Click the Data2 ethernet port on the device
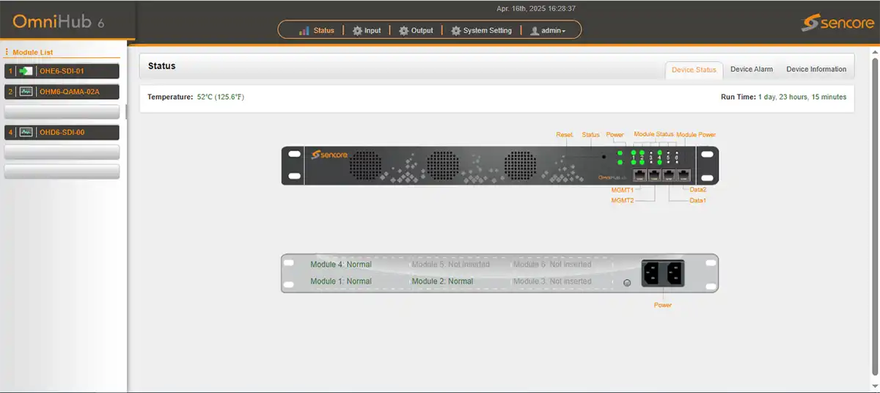This screenshot has height=393, width=880. pos(684,175)
